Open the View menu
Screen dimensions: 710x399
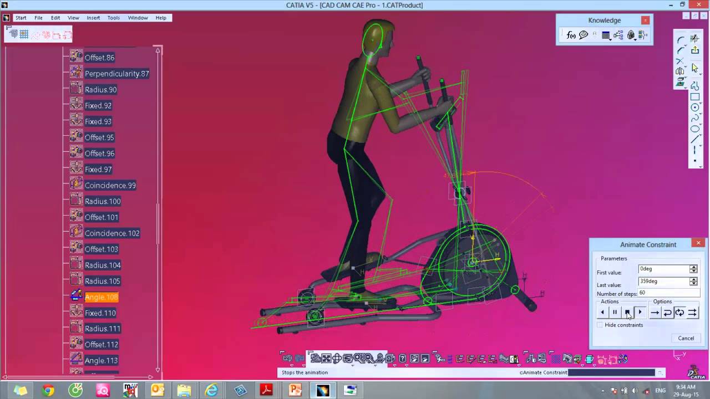73,18
